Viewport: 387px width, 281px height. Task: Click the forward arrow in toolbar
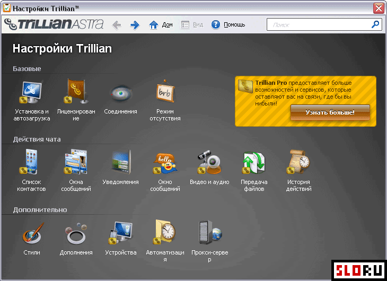pos(135,25)
